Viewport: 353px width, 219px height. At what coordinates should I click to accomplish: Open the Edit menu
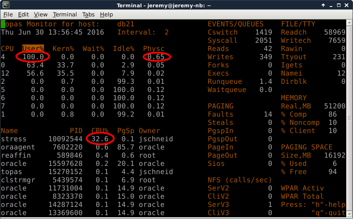[x=23, y=14]
